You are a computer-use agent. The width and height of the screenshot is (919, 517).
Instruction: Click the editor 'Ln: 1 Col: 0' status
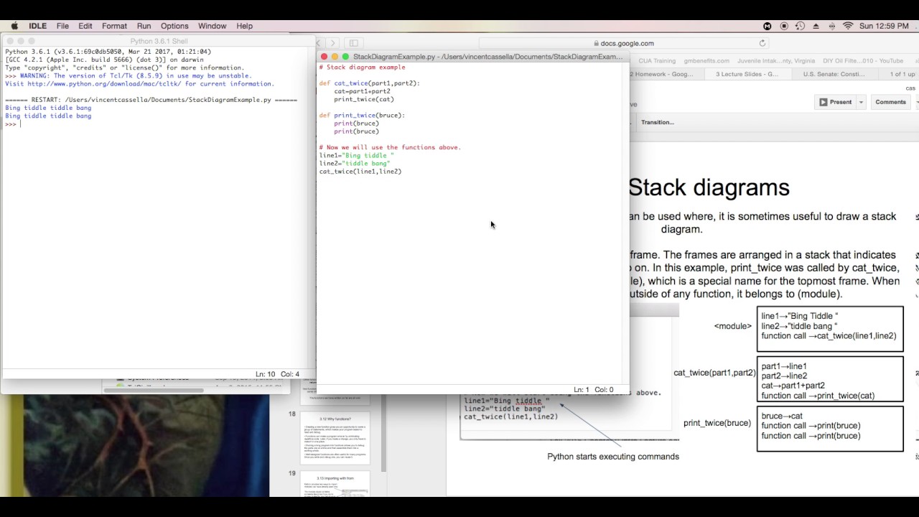592,389
